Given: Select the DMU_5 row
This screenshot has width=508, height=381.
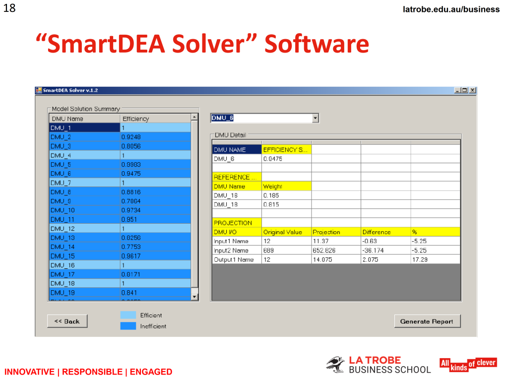Looking at the screenshot, I should (x=120, y=165).
